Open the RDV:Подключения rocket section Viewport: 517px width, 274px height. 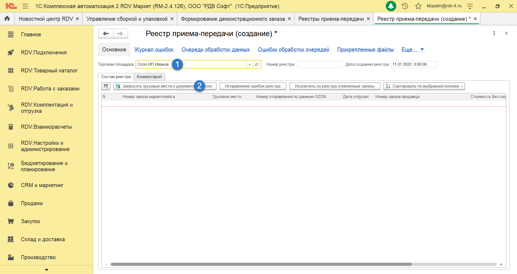pyautogui.click(x=44, y=52)
